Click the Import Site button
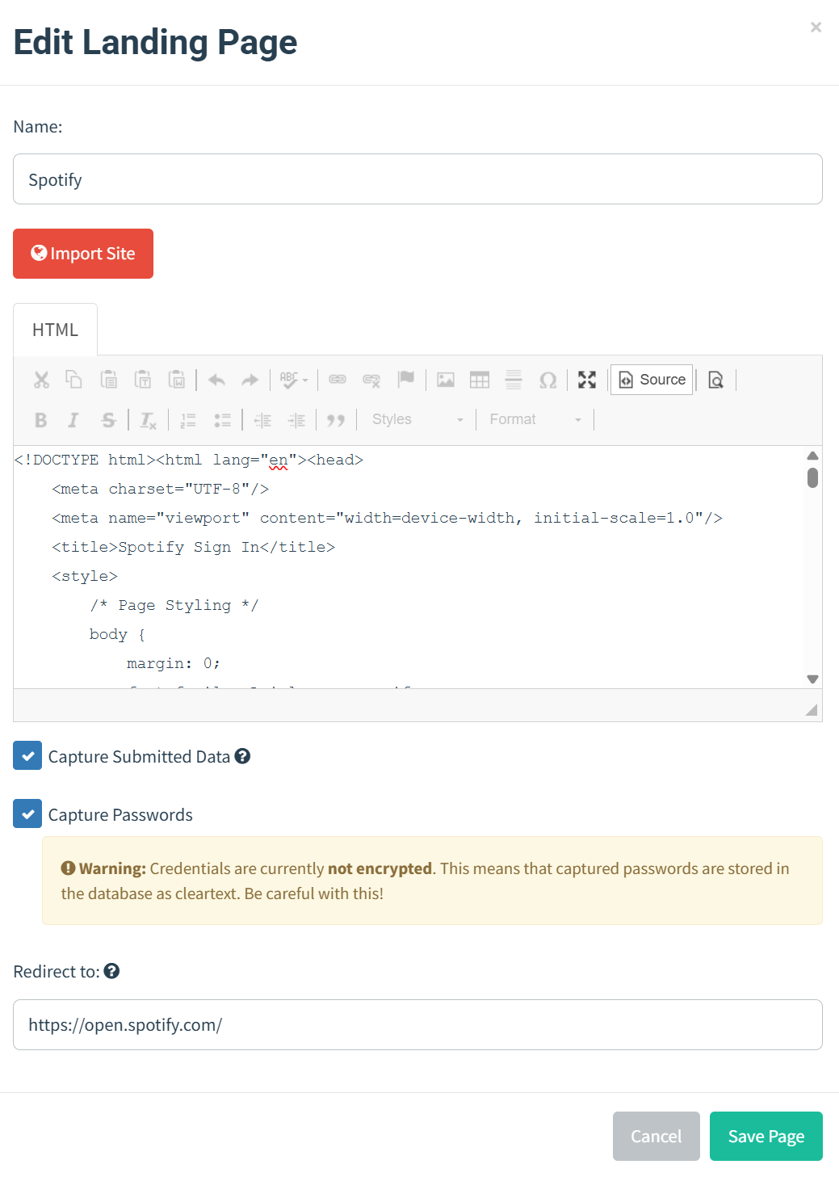The height and width of the screenshot is (1177, 839). tap(83, 254)
